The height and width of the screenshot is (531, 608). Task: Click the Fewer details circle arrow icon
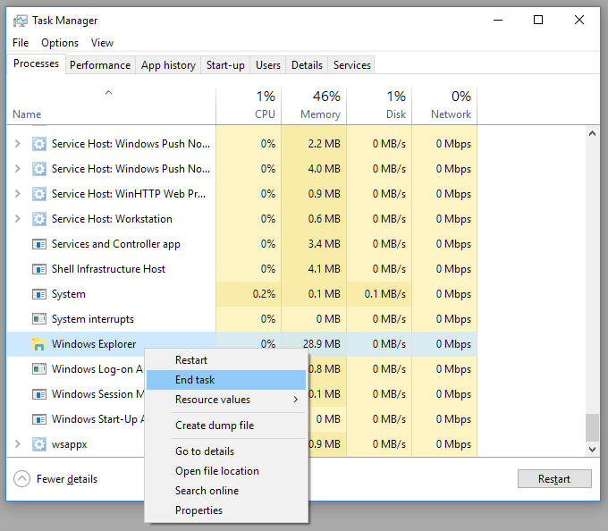(21, 479)
